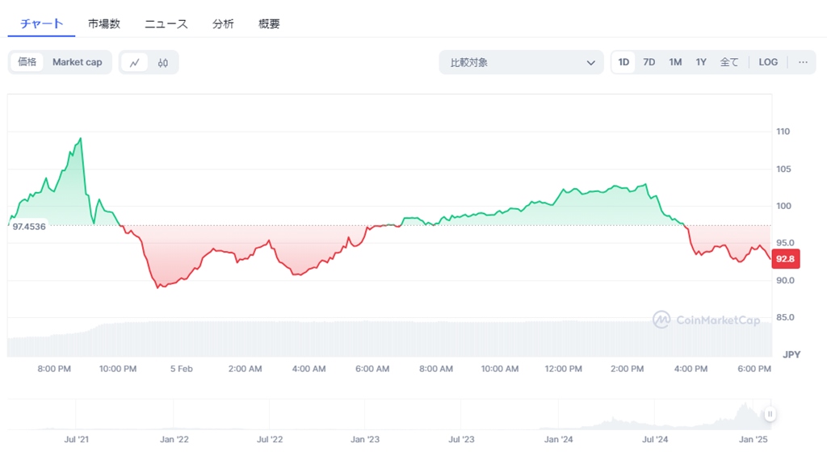This screenshot has height=460, width=827.
Task: Set chart range to 1M
Action: (x=675, y=62)
